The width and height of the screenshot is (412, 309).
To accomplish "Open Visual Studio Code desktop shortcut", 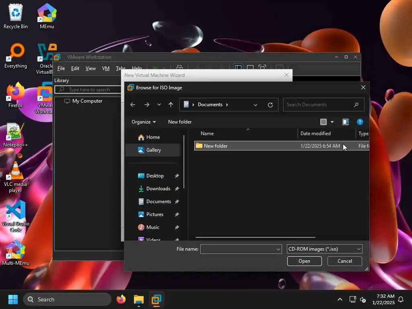I will (x=16, y=216).
